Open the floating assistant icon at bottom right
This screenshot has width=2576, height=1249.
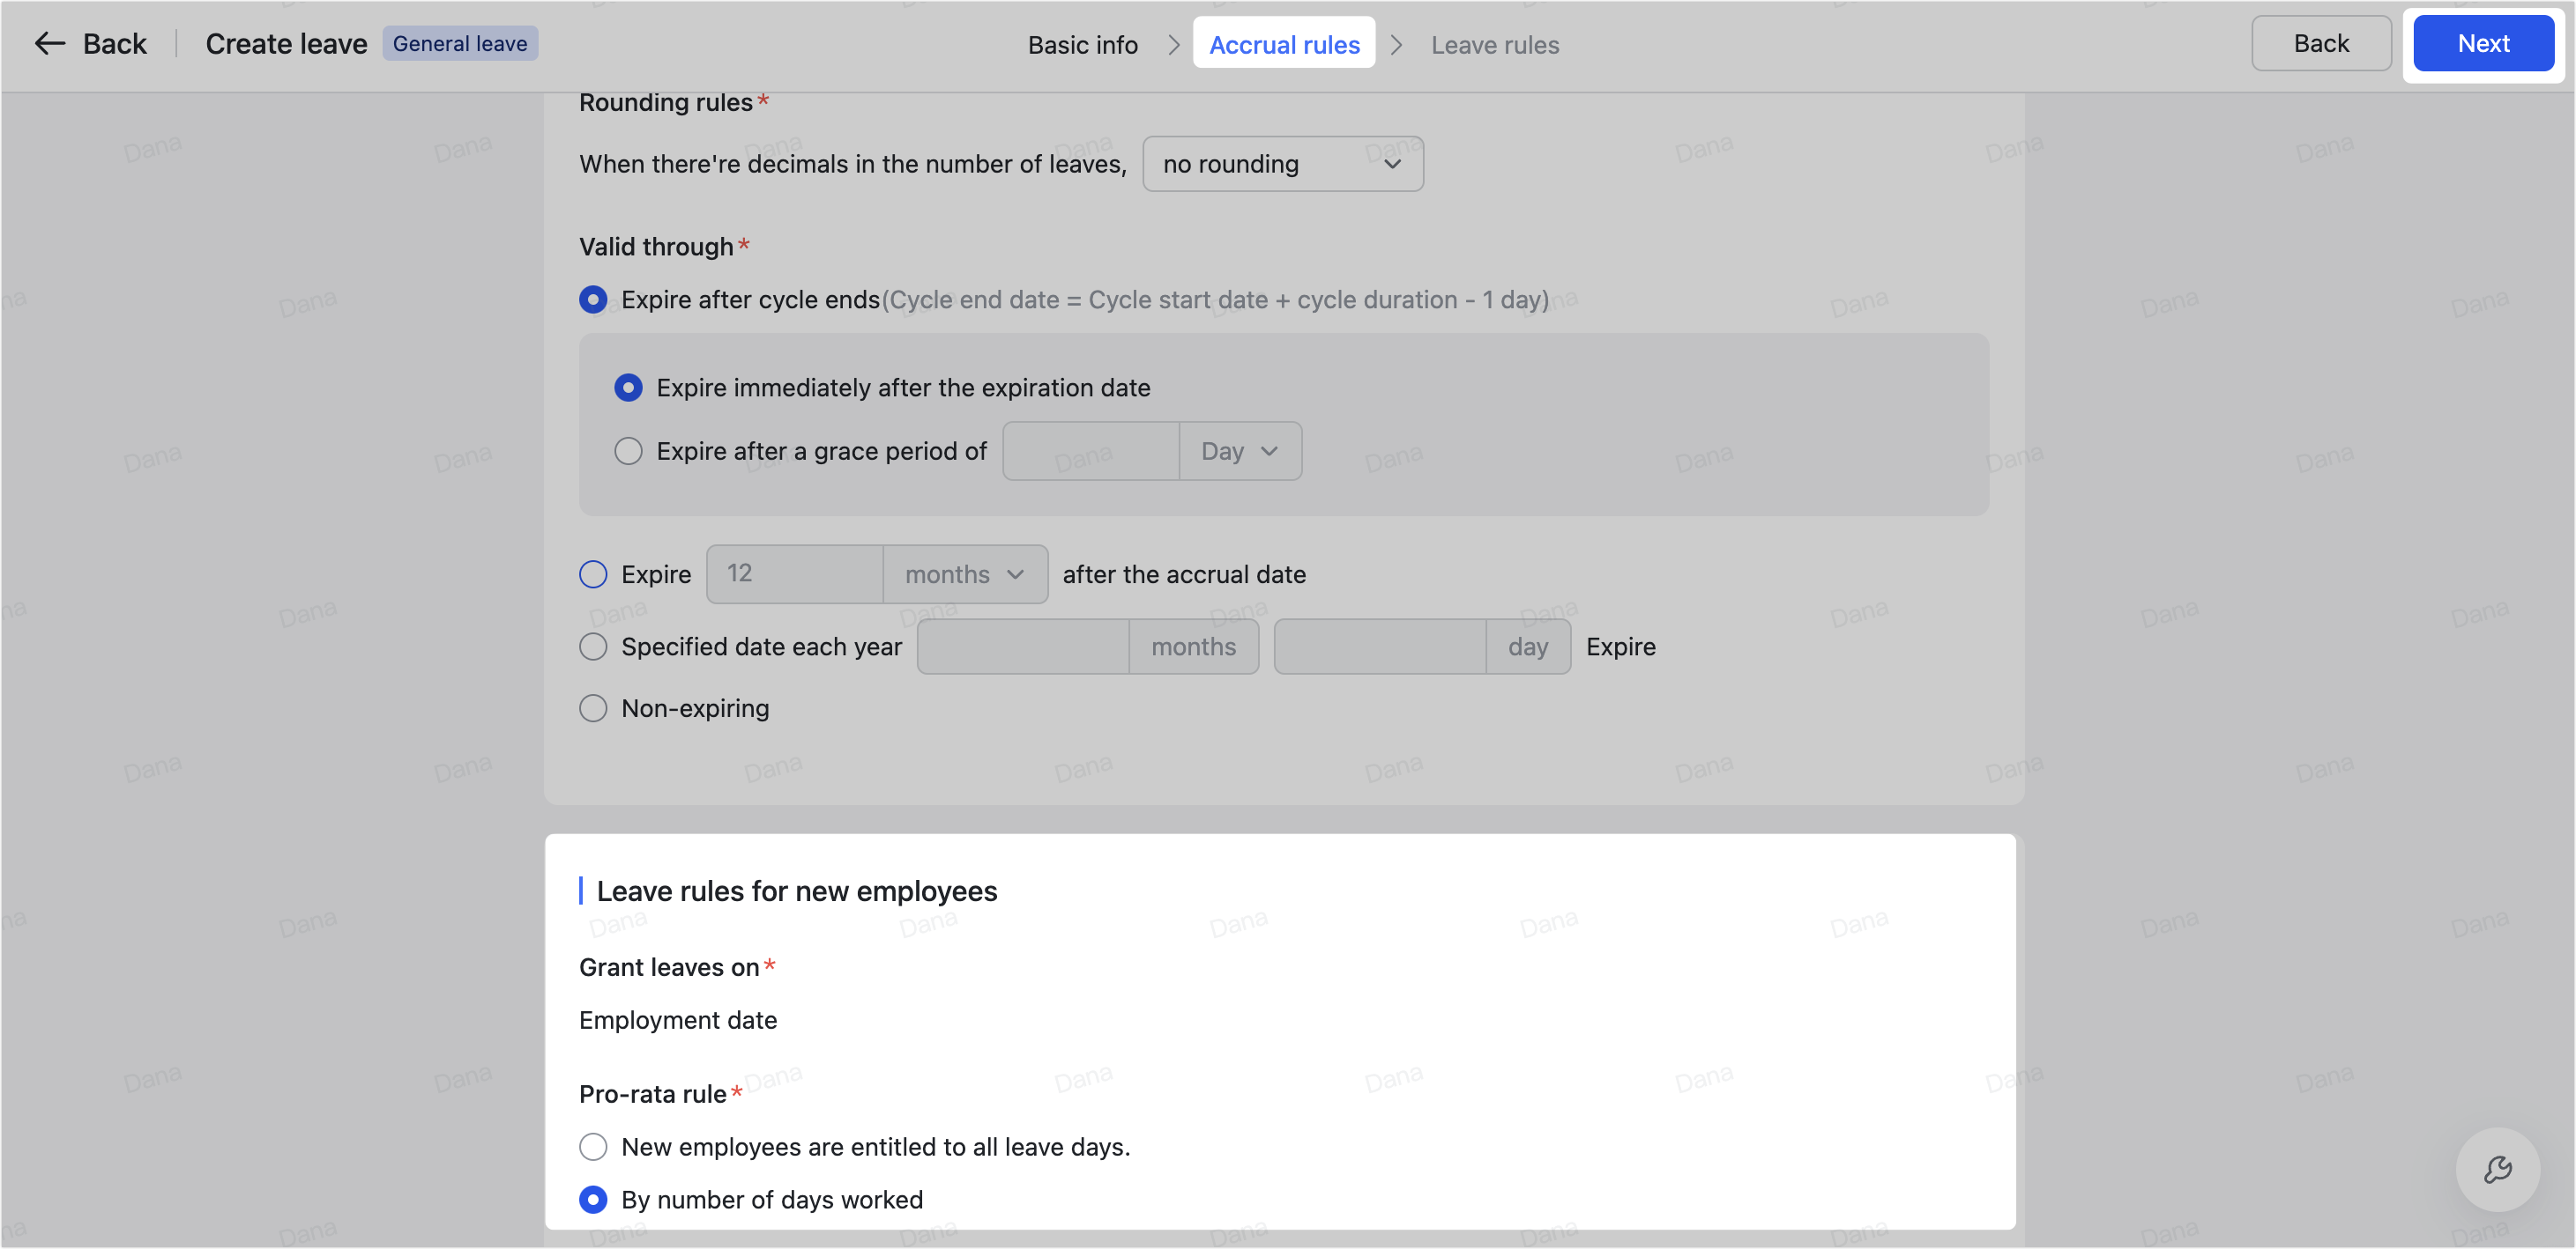(x=2499, y=1169)
